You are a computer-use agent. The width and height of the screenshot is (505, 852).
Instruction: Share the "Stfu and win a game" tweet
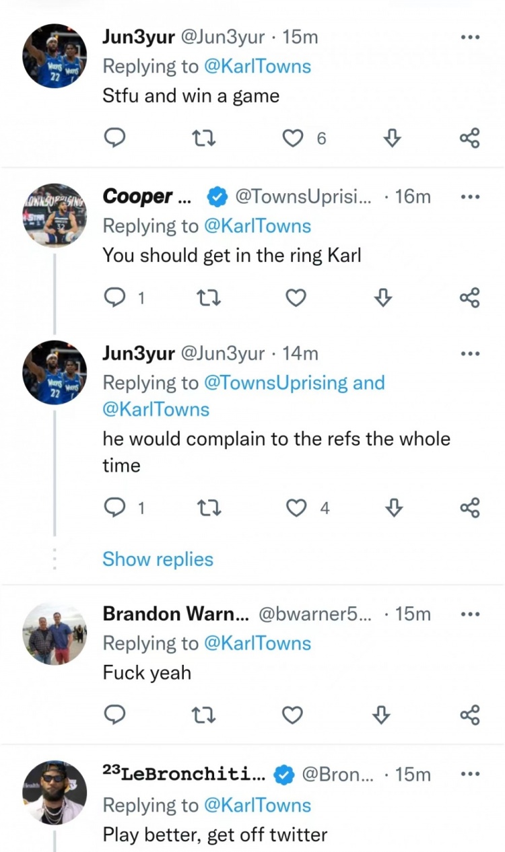coord(469,139)
